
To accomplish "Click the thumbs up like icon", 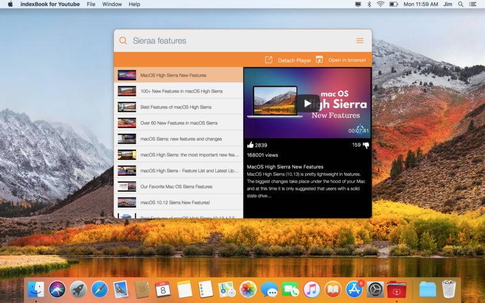I will click(x=250, y=145).
